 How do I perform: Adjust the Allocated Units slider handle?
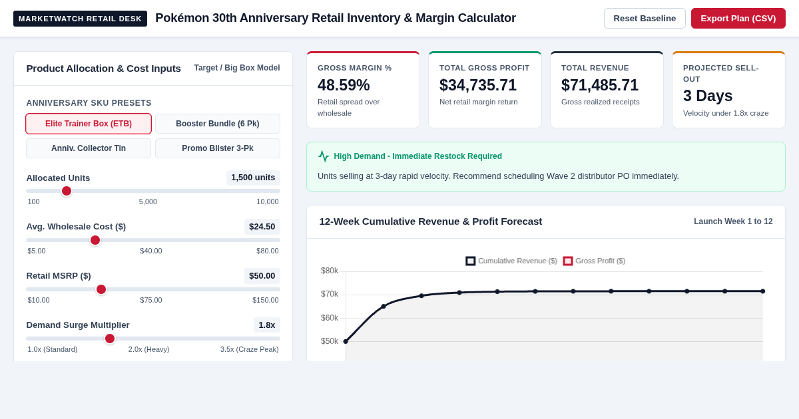(67, 191)
